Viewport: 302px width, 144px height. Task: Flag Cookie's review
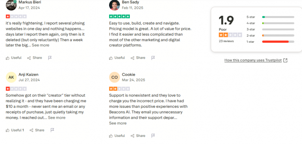tap(153, 136)
